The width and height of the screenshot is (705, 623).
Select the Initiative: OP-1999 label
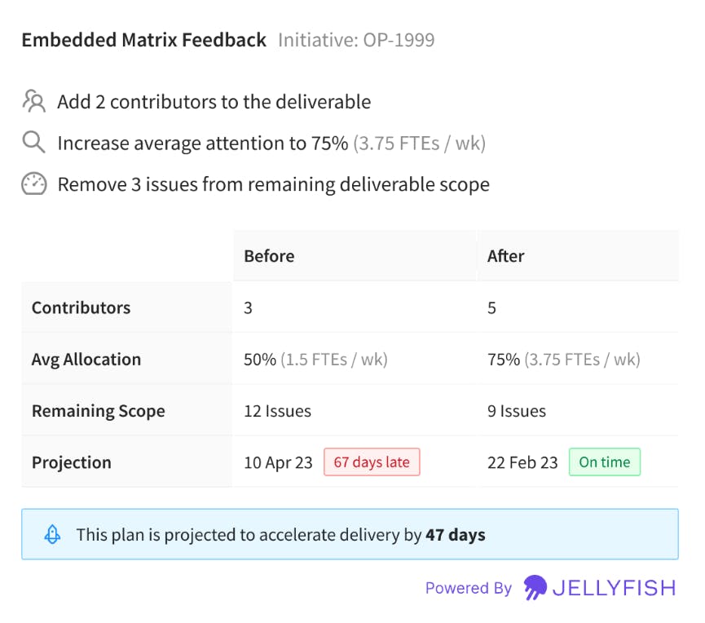356,40
